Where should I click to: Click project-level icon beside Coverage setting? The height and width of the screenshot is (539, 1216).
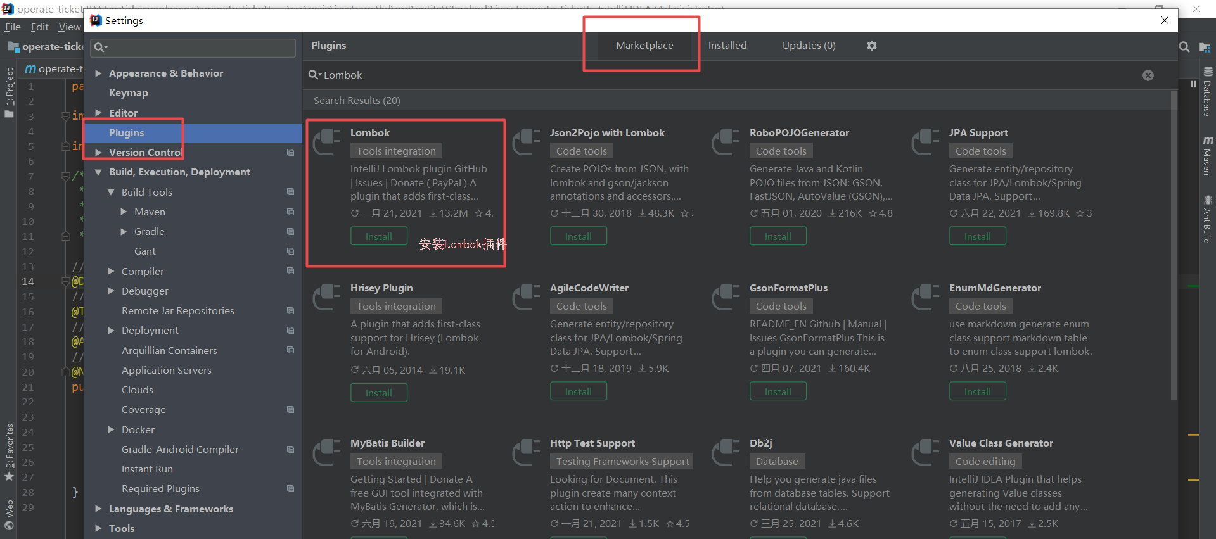pos(290,410)
